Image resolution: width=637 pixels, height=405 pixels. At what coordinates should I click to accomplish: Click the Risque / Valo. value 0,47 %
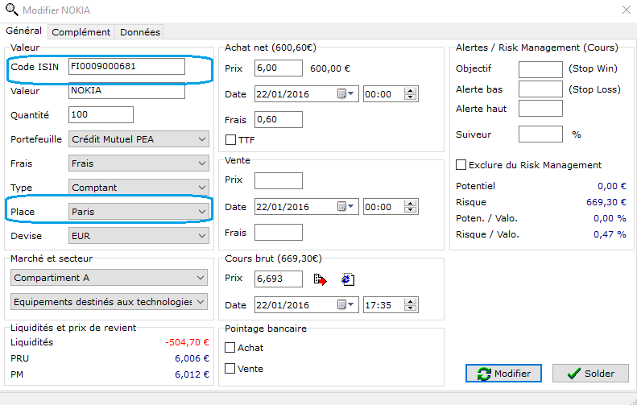610,234
